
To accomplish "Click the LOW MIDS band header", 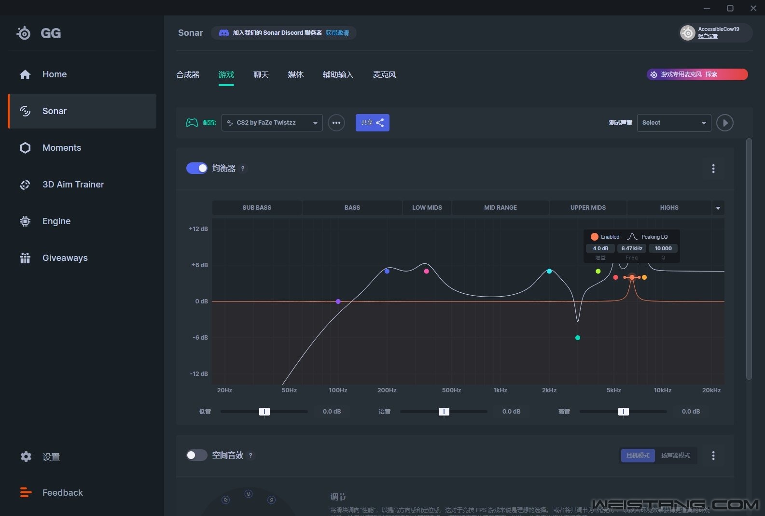I will point(427,208).
